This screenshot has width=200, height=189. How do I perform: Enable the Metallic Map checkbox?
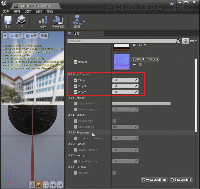(75, 121)
